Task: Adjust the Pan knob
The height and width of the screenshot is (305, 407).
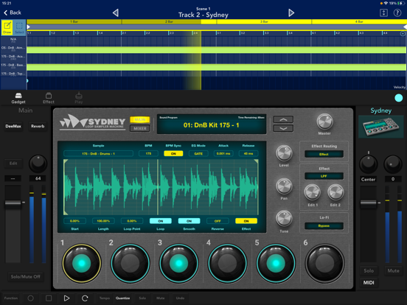Action: click(x=284, y=186)
